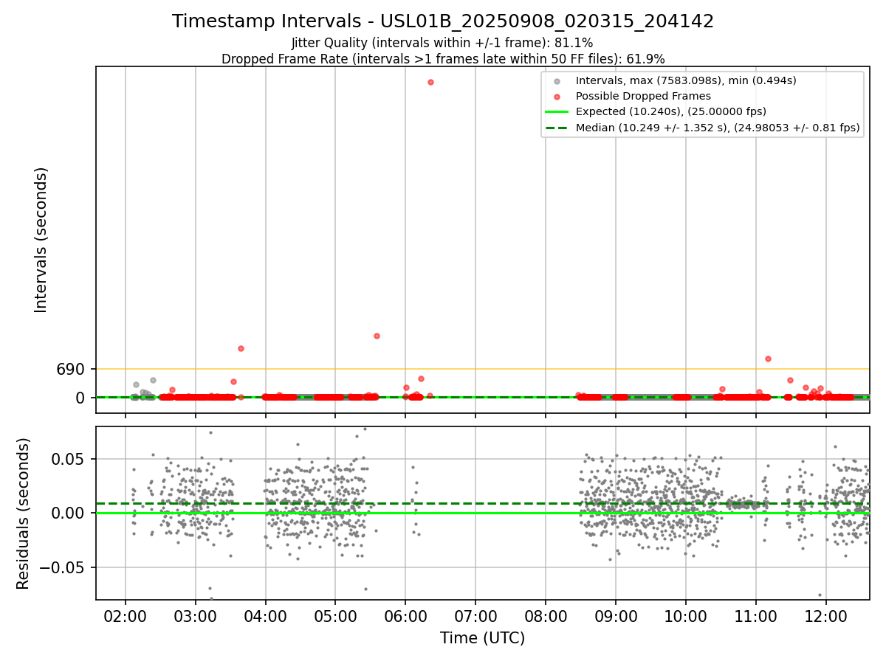Viewport: 886px width, 664px height.
Task: Click the highest red outlier point after 06:00
Action: [x=430, y=82]
